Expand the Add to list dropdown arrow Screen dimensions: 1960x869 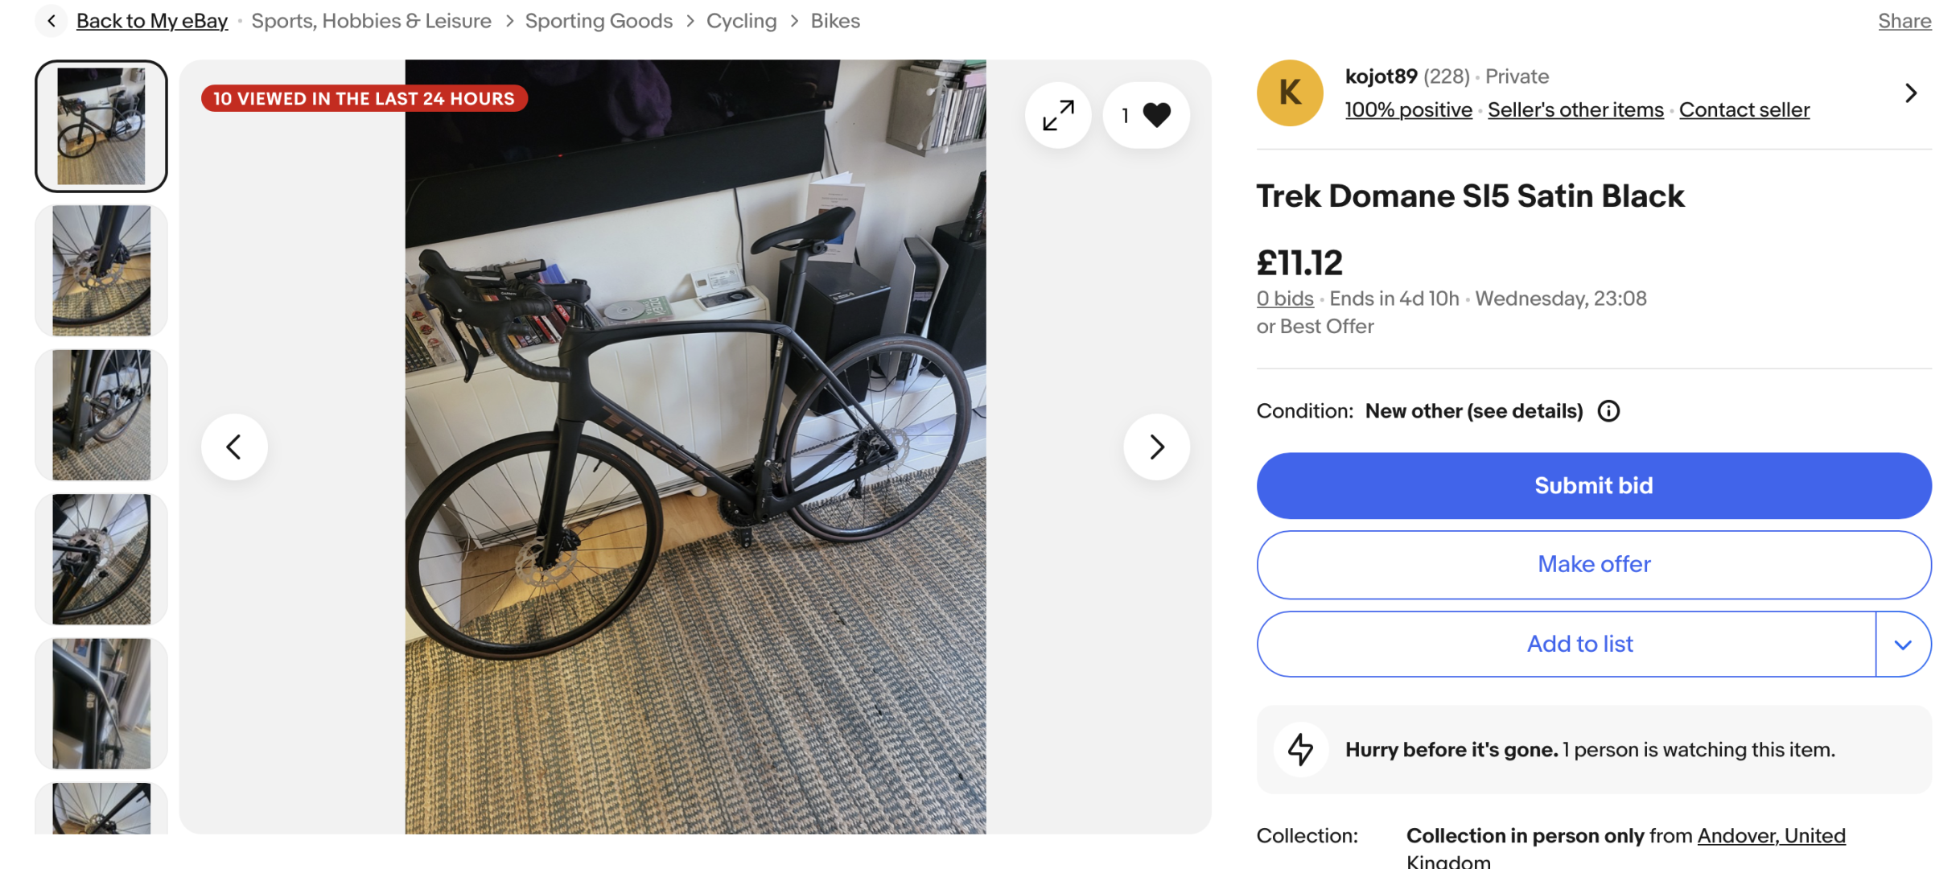coord(1902,645)
